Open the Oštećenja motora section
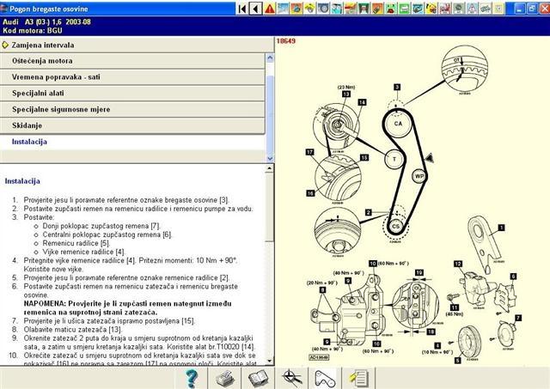 [132, 61]
